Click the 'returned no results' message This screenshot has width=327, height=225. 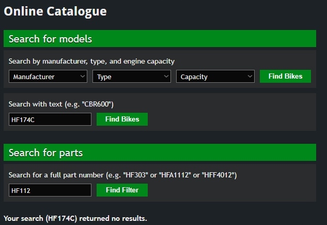(x=75, y=218)
